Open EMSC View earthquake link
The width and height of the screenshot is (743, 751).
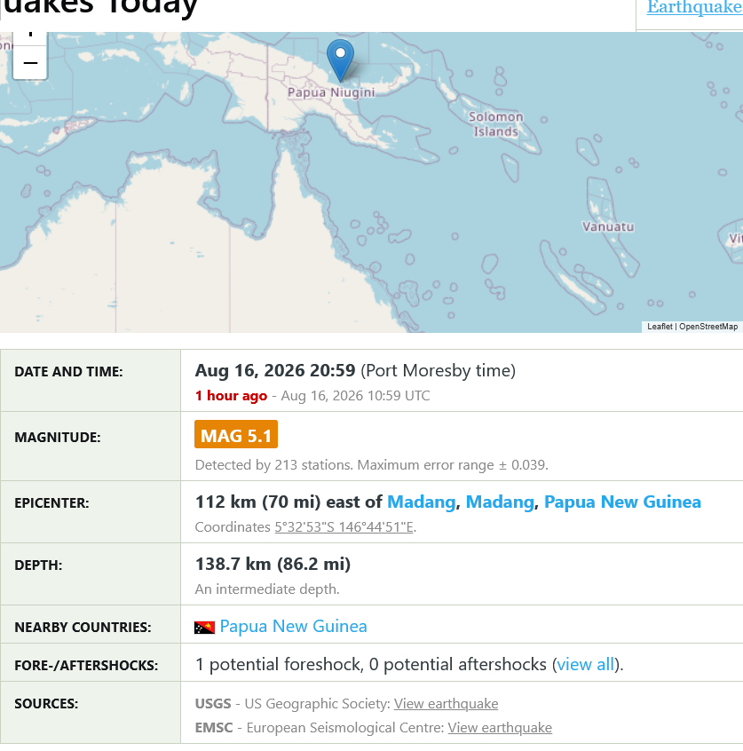point(500,728)
